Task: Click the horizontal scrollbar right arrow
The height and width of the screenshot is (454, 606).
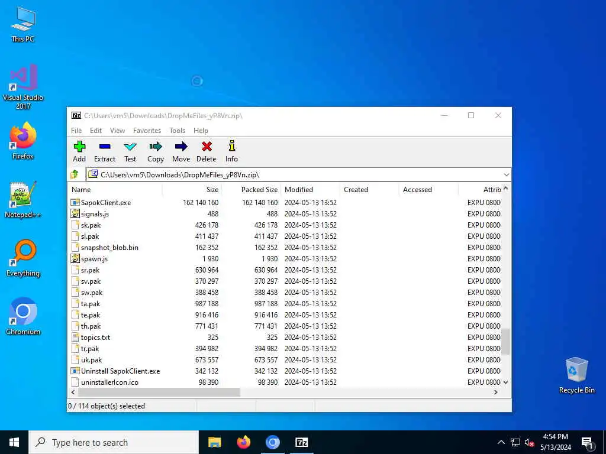Action: coord(496,393)
